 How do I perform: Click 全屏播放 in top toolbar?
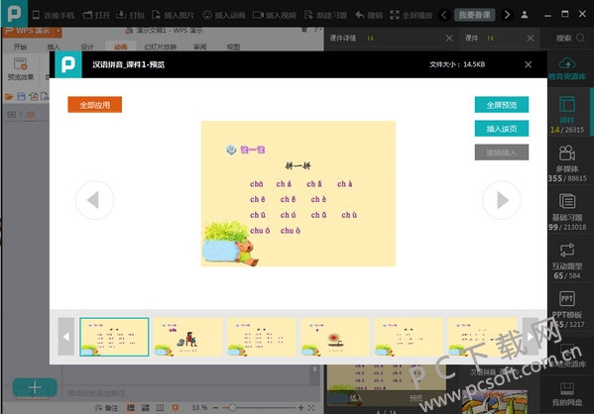pyautogui.click(x=411, y=15)
